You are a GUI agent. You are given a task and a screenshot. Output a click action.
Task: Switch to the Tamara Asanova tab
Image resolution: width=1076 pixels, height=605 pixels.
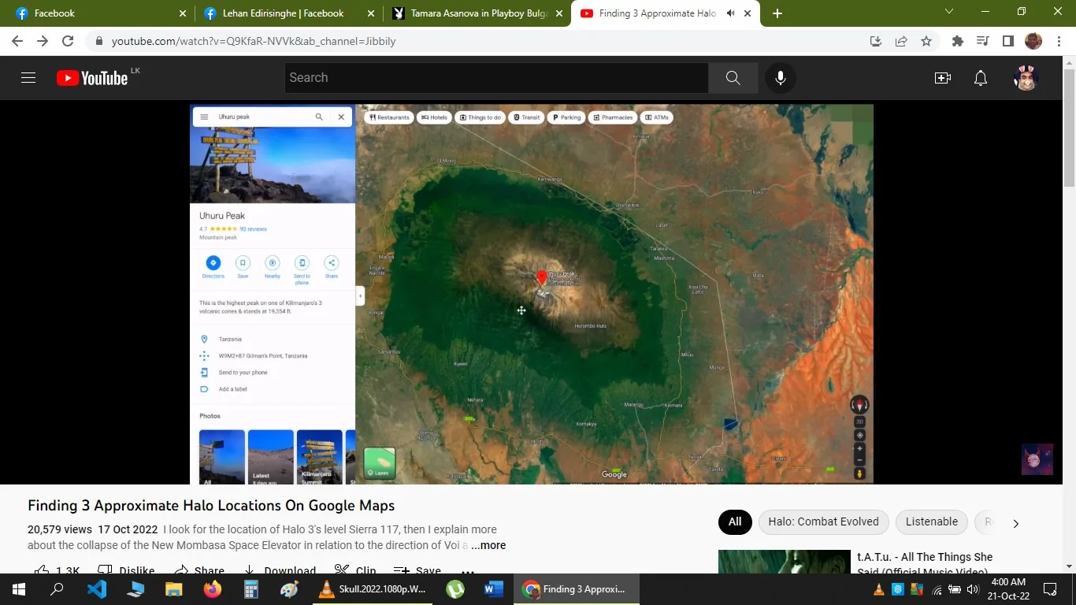coord(477,13)
